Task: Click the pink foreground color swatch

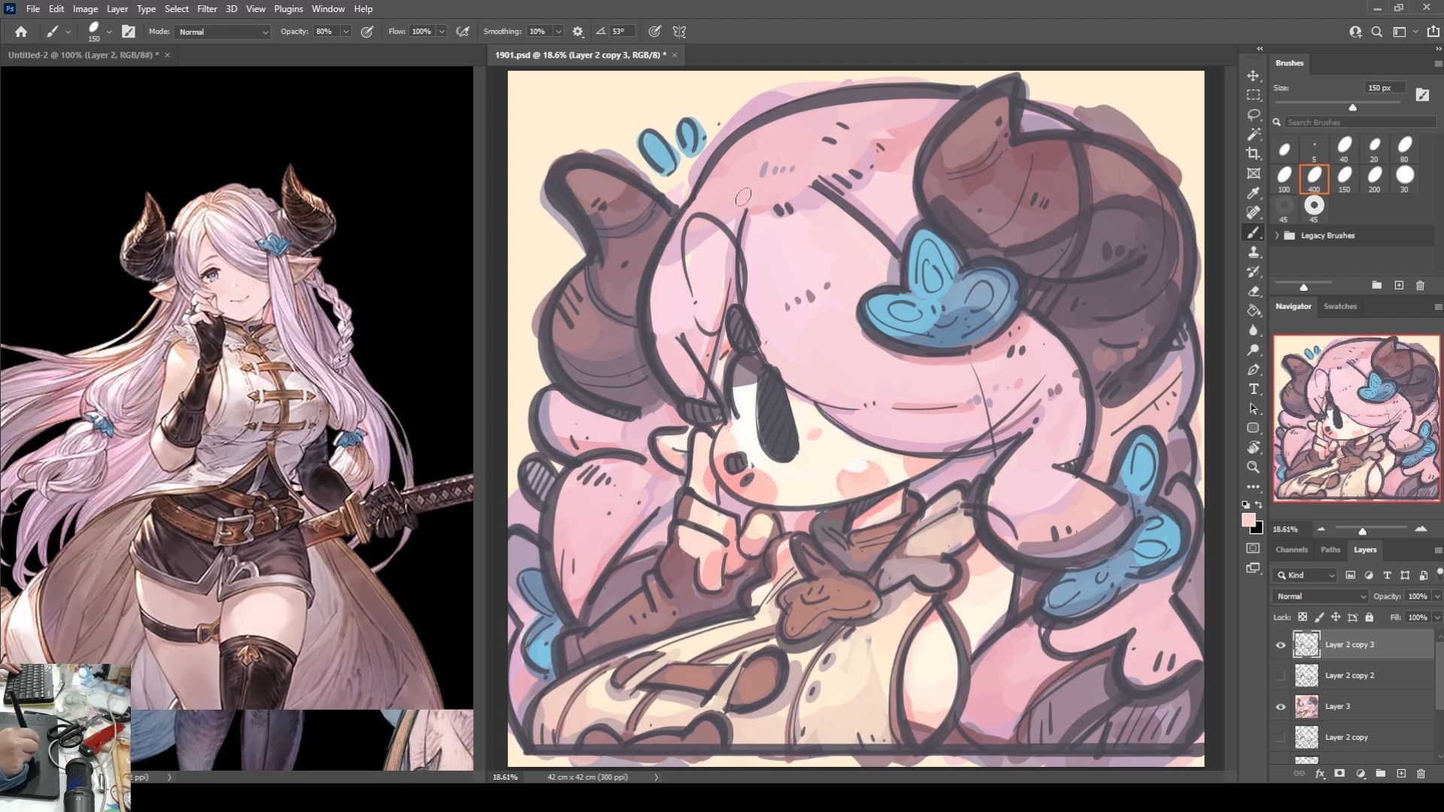Action: (x=1248, y=520)
